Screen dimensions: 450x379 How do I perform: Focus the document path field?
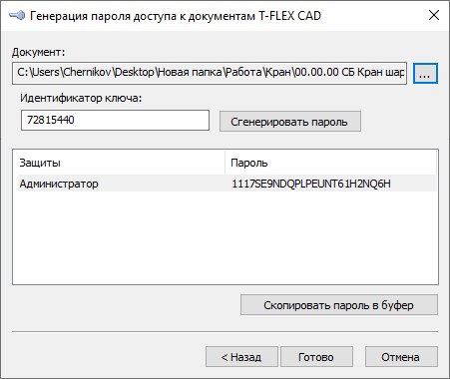[x=210, y=73]
